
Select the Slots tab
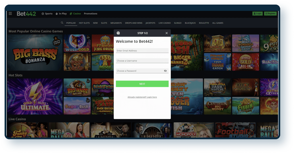104,23
